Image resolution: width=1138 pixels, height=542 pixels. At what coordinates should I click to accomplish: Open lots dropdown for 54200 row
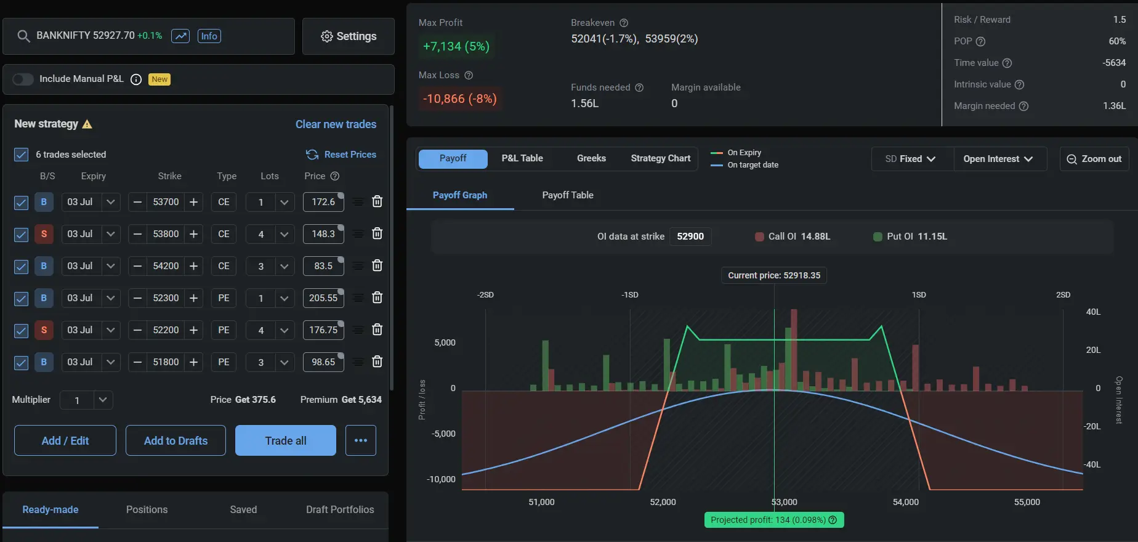(284, 266)
